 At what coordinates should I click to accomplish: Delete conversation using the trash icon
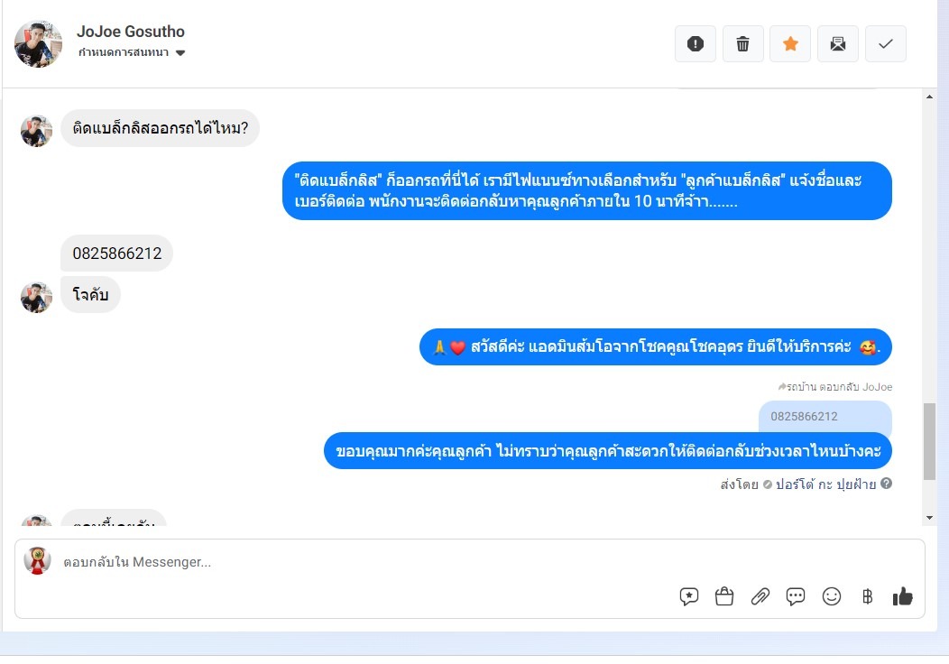click(742, 43)
